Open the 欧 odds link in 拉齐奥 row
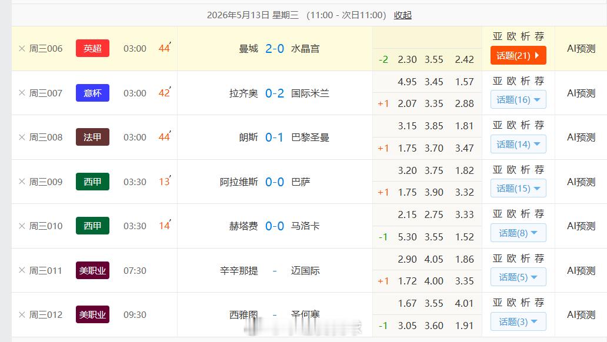607x342 pixels. [511, 81]
